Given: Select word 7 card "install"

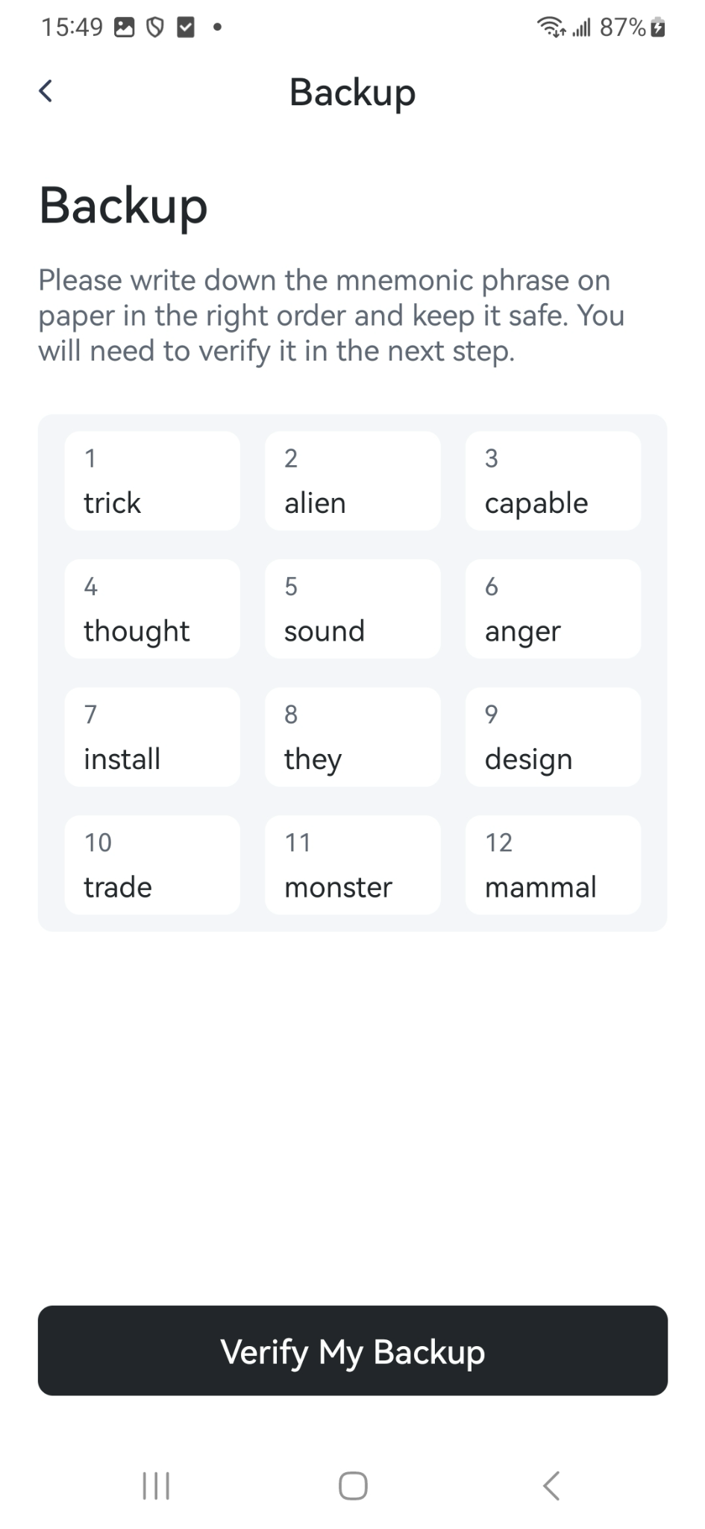Looking at the screenshot, I should (x=152, y=737).
